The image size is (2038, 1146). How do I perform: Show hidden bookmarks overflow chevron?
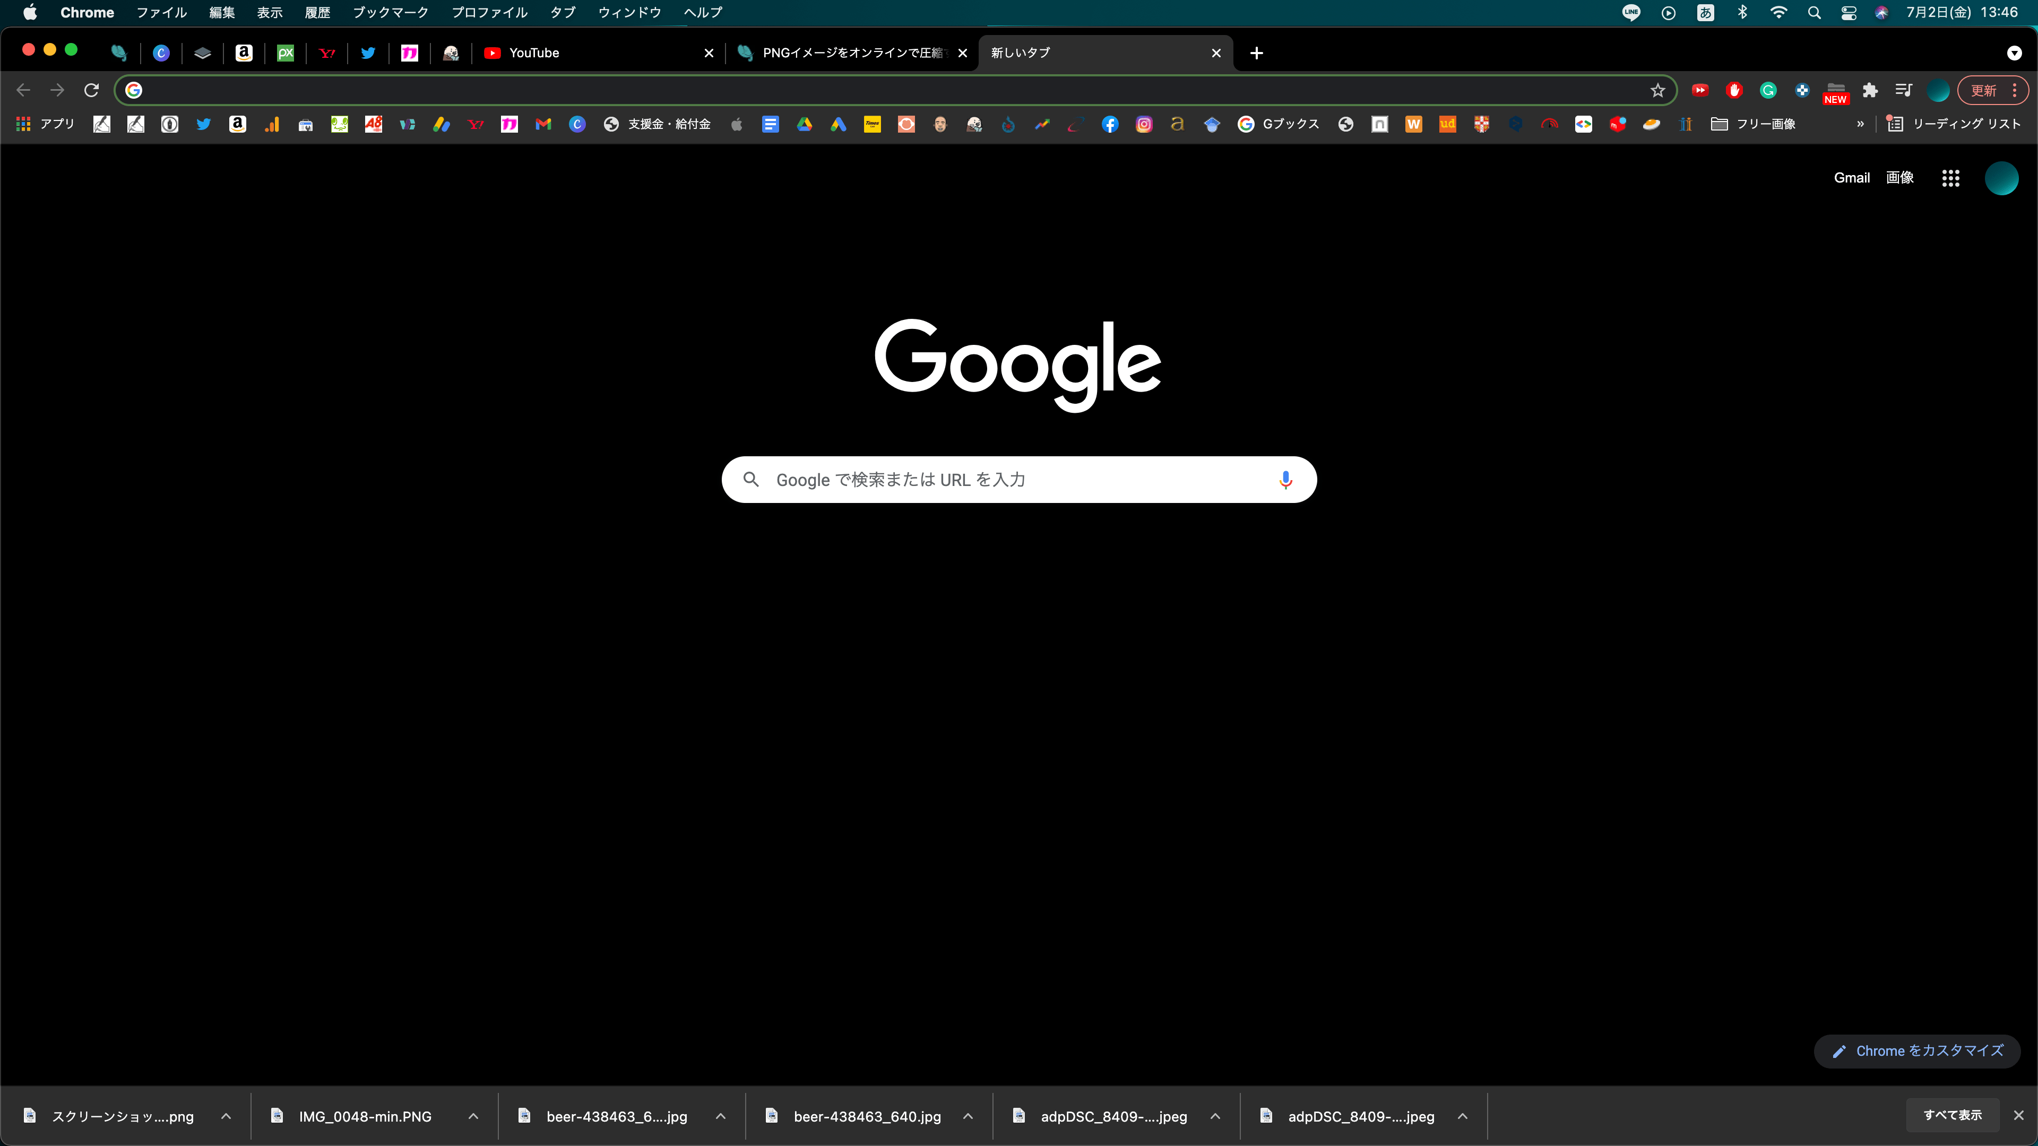[x=1860, y=124]
